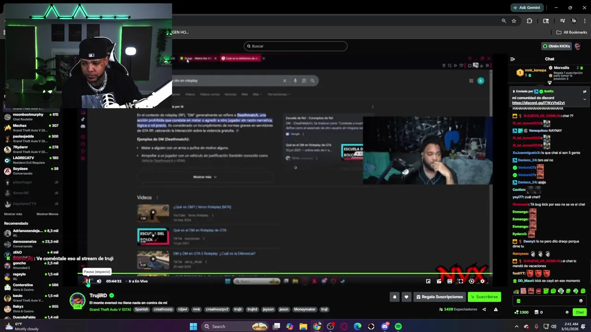Viewport: 591px width, 332px height.
Task: Open the weather widget showing 61°F
Action: pyautogui.click(x=22, y=326)
